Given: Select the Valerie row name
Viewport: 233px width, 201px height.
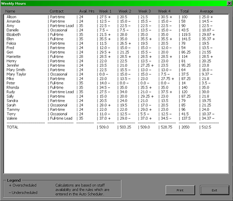Looking at the screenshot, I should point(12,118).
